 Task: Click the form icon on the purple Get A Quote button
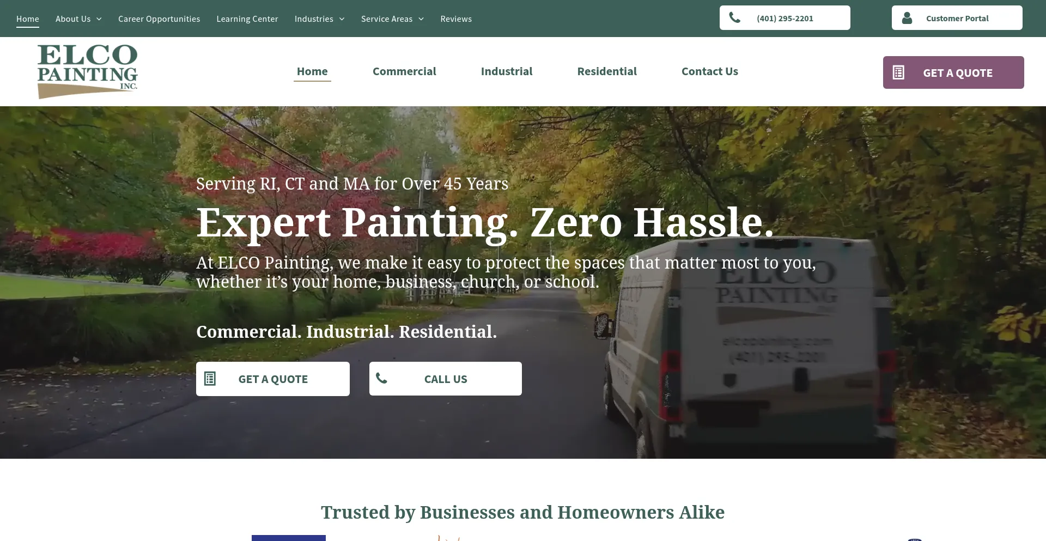point(898,72)
